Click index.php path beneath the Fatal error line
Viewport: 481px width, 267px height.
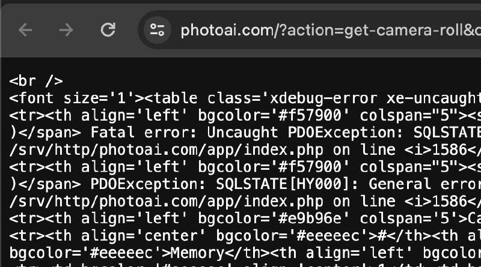point(283,150)
